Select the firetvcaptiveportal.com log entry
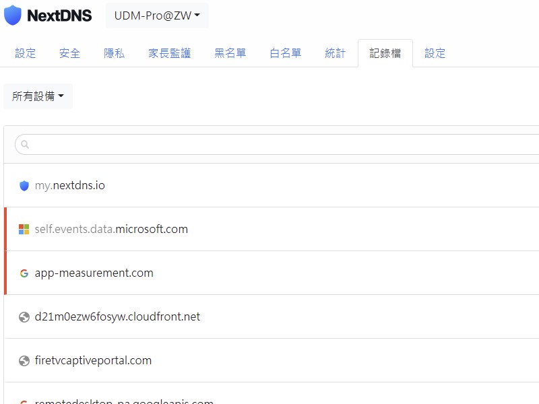The height and width of the screenshot is (404, 539). tap(272, 360)
